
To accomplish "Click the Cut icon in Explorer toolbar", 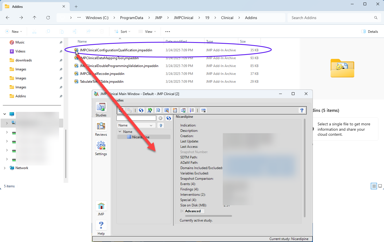I will click(x=34, y=31).
